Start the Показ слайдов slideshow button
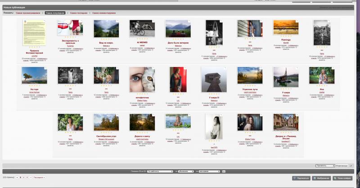 tap(342, 178)
